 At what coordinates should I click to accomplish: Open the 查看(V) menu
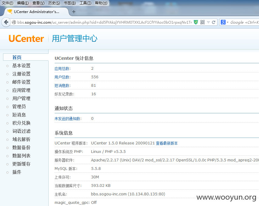click(x=38, y=3)
